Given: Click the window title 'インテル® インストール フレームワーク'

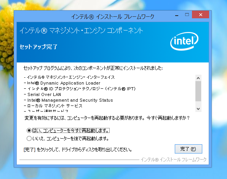Looking at the screenshot, I should click(113, 17).
